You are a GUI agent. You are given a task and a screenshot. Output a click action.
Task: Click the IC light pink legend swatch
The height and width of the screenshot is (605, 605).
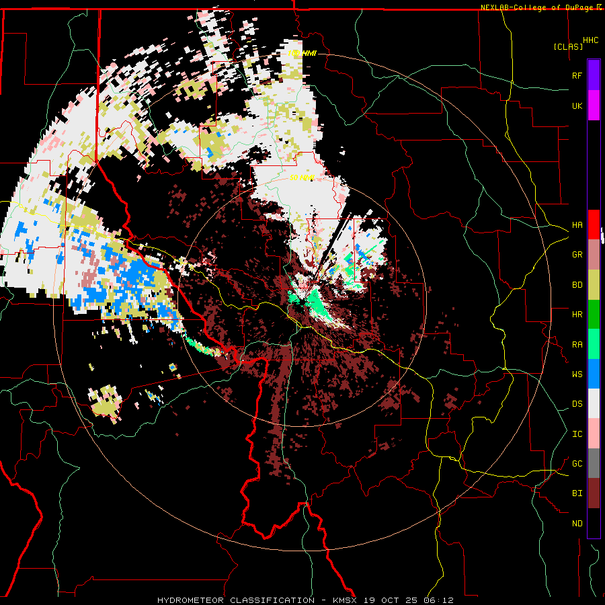pyautogui.click(x=594, y=434)
